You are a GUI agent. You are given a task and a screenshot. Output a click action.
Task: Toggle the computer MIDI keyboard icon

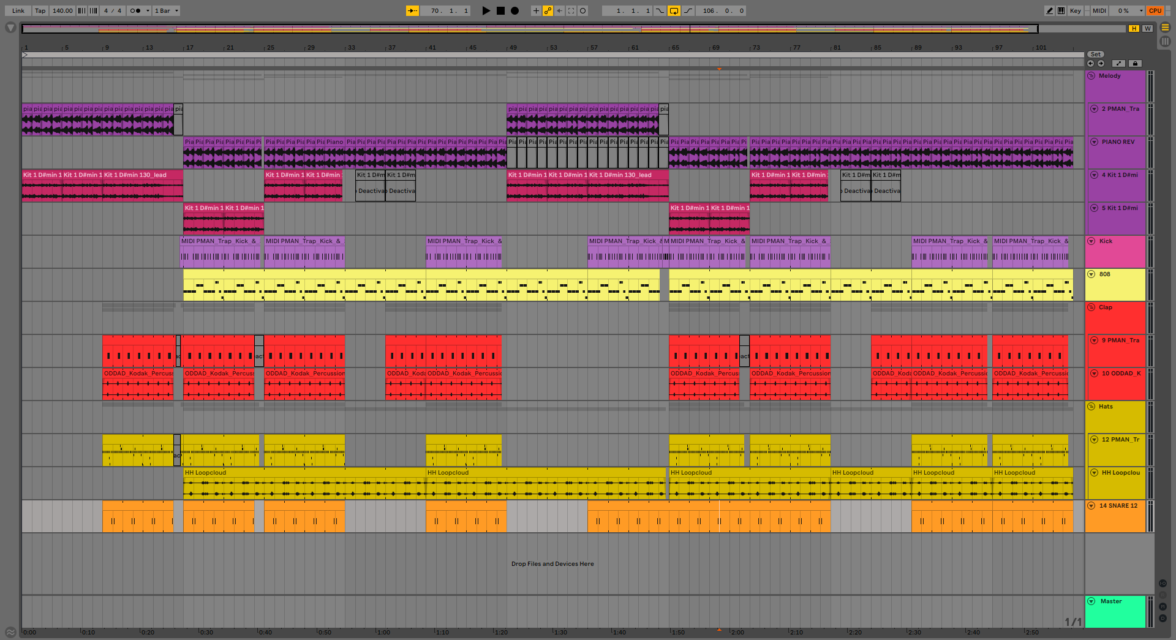coord(1061,10)
